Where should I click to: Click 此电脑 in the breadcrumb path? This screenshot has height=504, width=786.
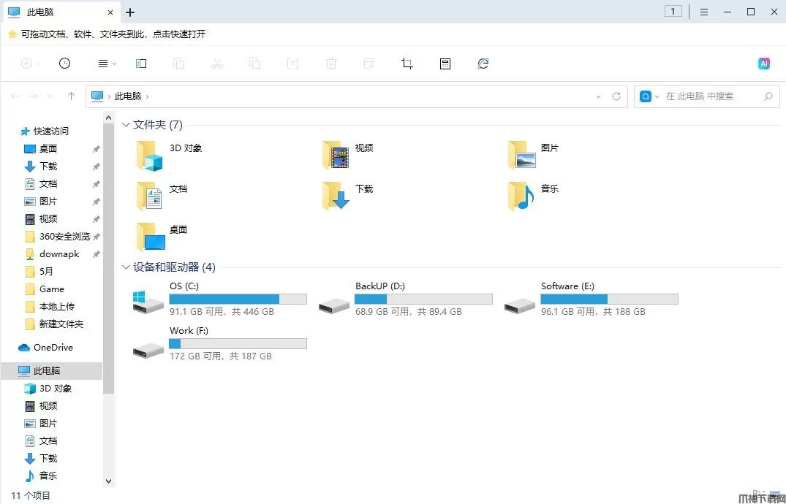[x=128, y=96]
